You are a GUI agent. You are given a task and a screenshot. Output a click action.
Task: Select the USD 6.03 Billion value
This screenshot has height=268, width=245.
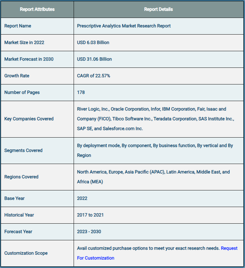93,42
